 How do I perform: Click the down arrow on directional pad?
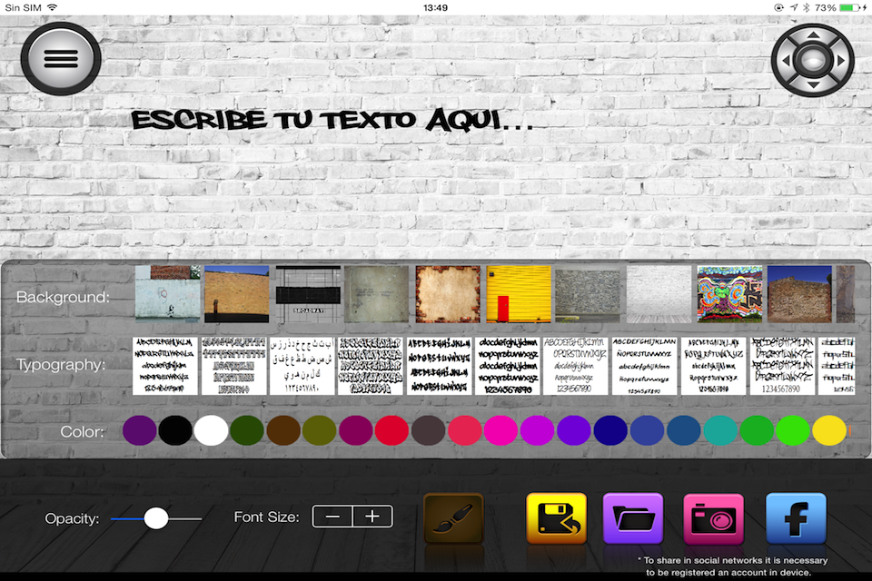coord(813,84)
